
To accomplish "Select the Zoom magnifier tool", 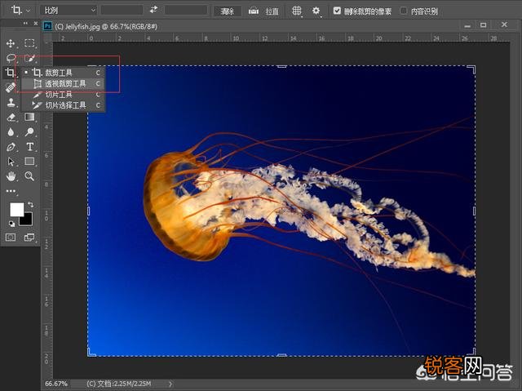I will click(29, 176).
